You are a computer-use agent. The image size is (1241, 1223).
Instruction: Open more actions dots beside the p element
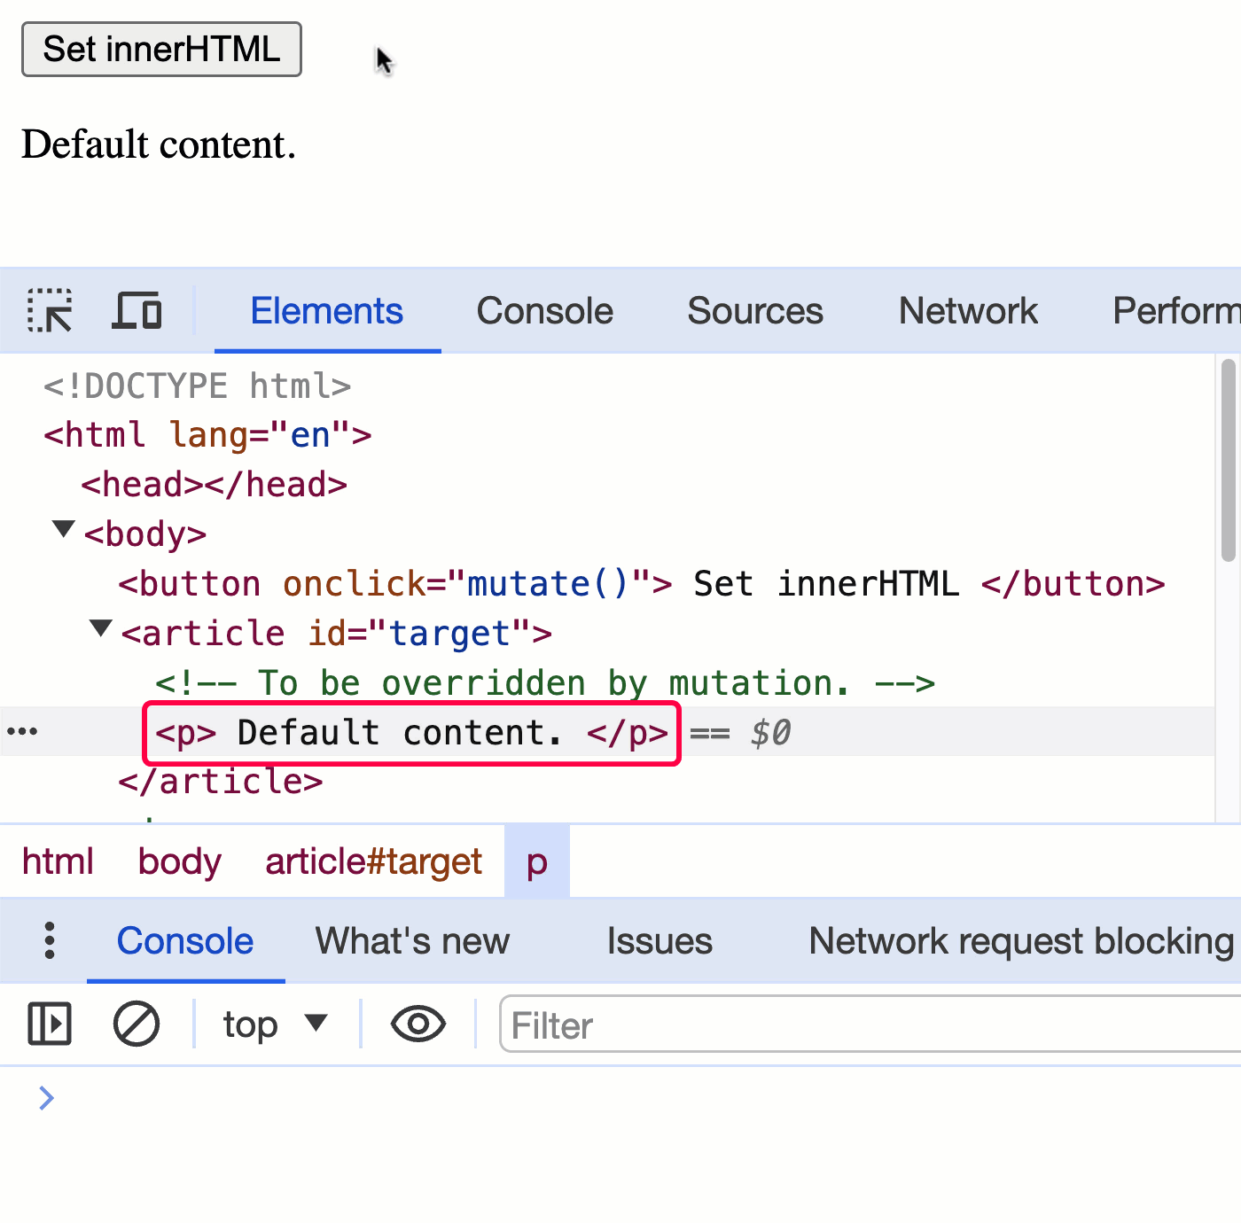pos(22,732)
